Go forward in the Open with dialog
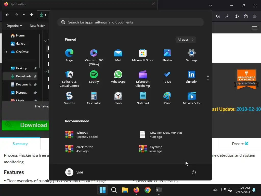 16,15
